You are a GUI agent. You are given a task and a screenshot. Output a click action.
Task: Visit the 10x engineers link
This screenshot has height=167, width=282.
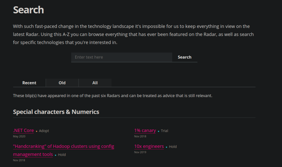[x=149, y=146]
